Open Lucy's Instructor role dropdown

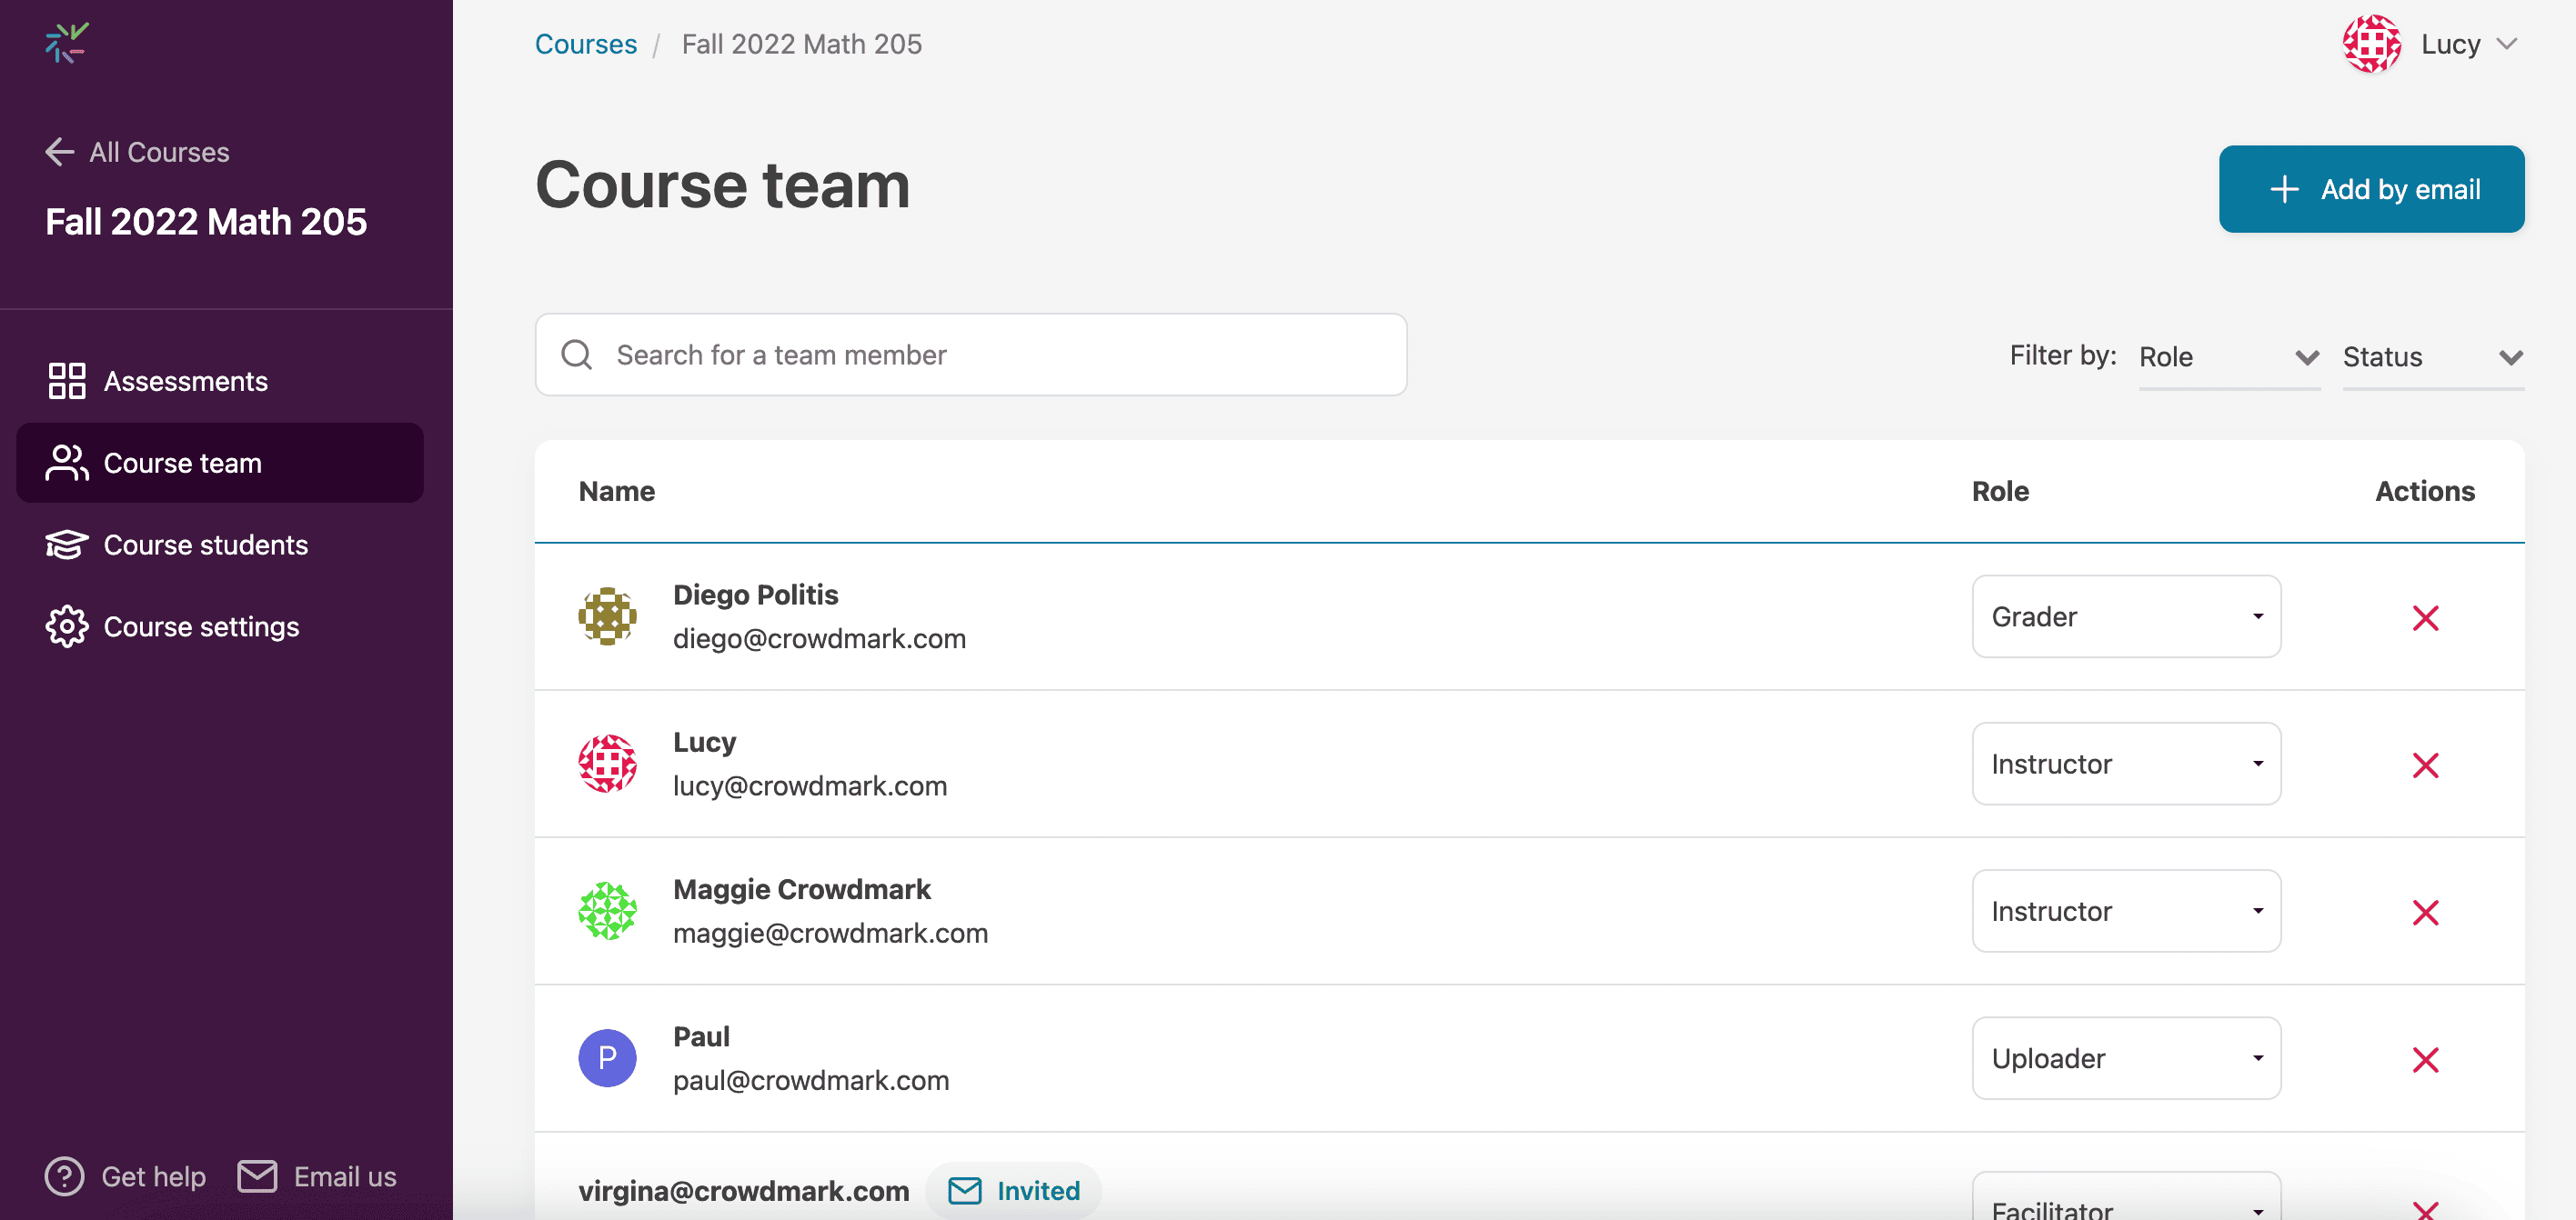click(x=2125, y=764)
